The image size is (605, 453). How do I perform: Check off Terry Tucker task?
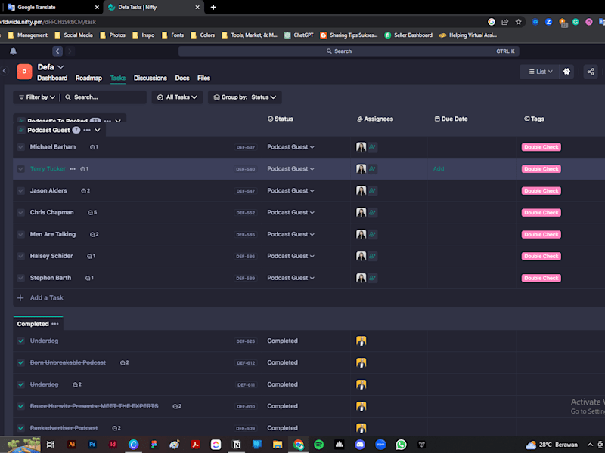point(21,168)
